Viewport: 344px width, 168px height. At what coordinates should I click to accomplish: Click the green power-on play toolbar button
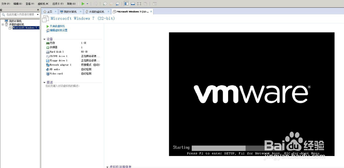83,4
